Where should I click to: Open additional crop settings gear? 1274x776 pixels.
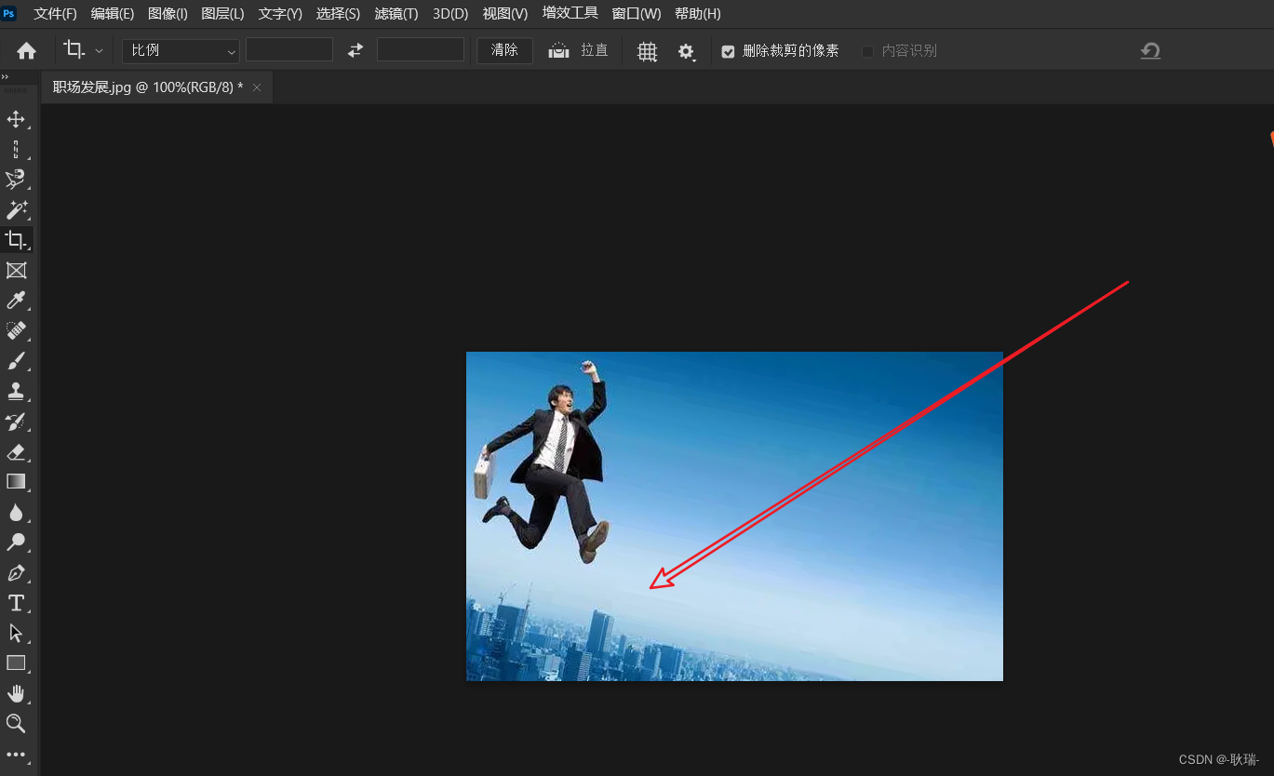[686, 51]
